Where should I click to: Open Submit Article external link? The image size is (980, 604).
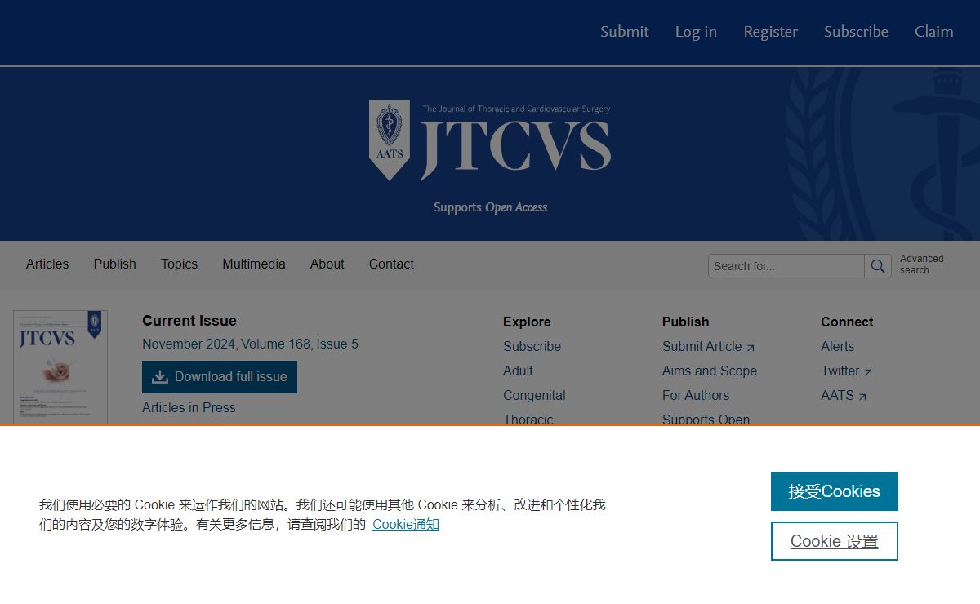pyautogui.click(x=708, y=347)
